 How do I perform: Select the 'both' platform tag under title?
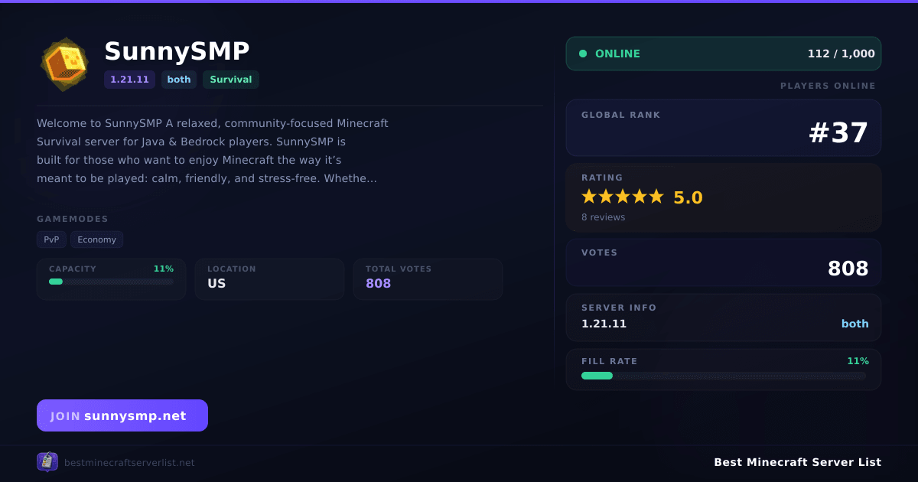click(x=179, y=80)
